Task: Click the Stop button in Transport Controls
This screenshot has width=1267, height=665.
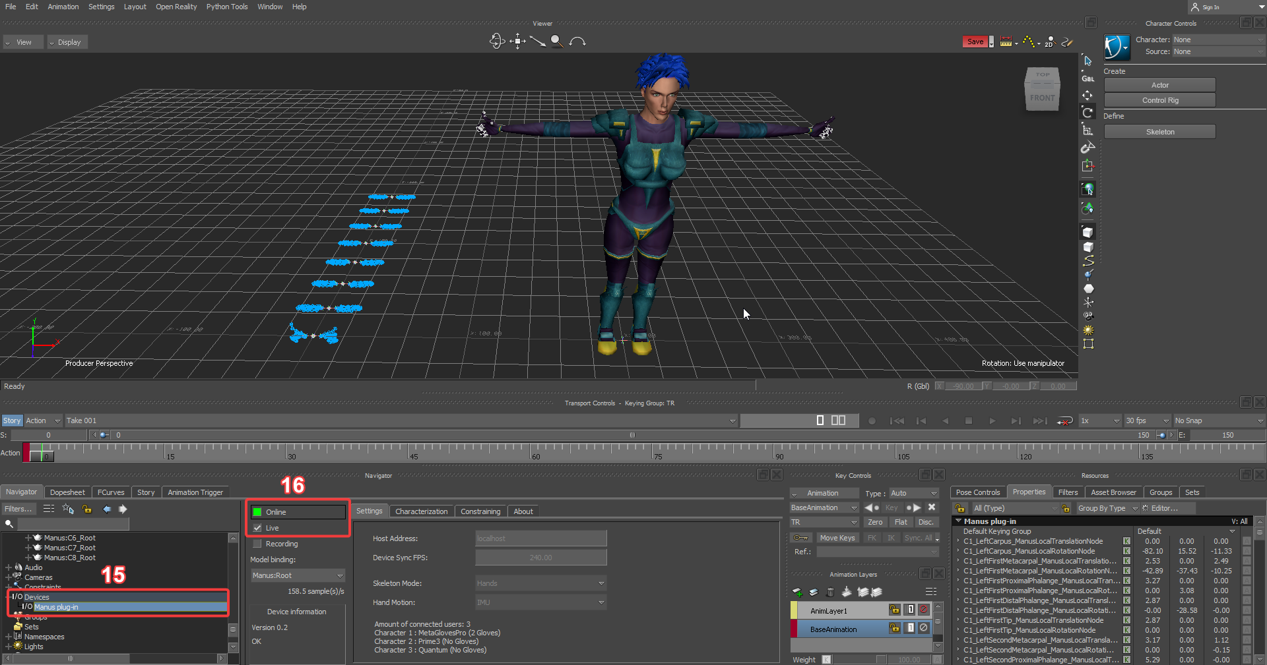Action: click(968, 420)
